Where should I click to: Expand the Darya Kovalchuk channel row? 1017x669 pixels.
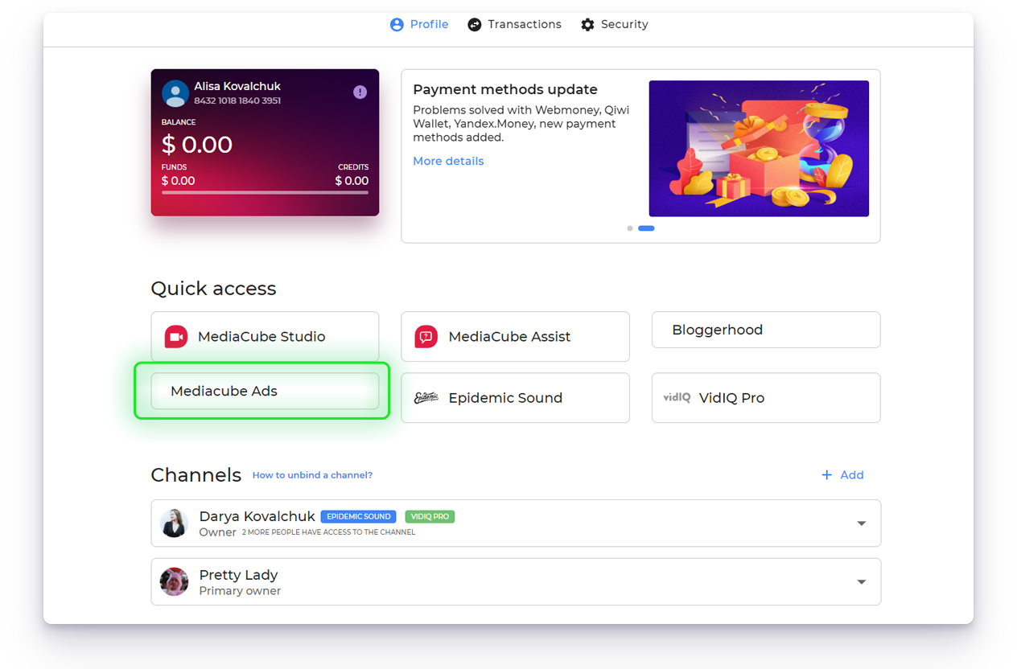[x=862, y=523]
